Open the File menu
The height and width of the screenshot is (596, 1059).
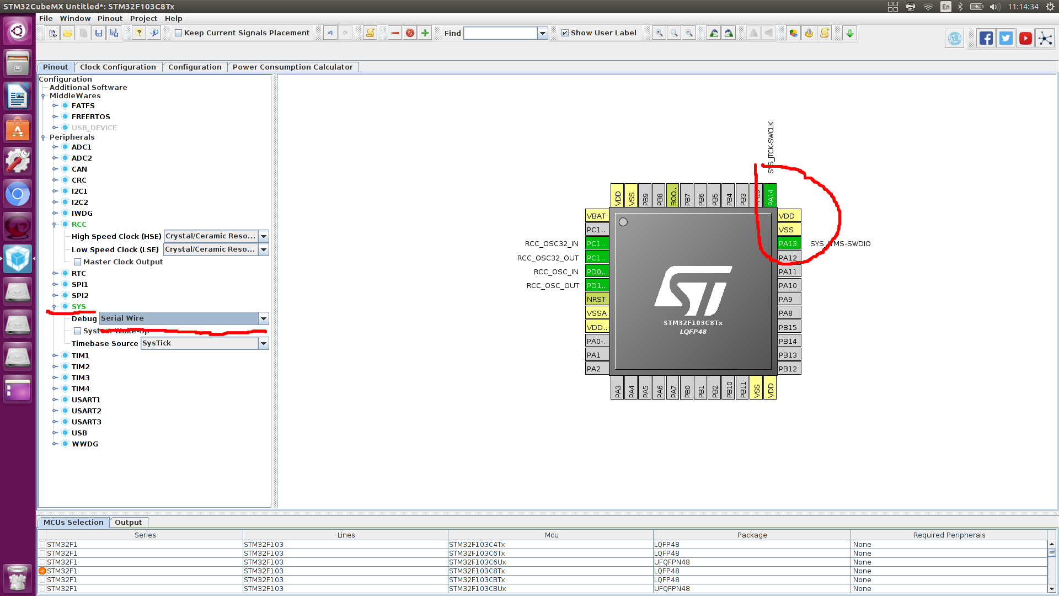[46, 18]
